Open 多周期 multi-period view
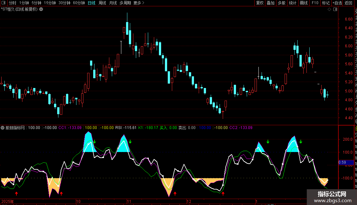The width and height of the screenshot is (357, 205). click(x=125, y=3)
